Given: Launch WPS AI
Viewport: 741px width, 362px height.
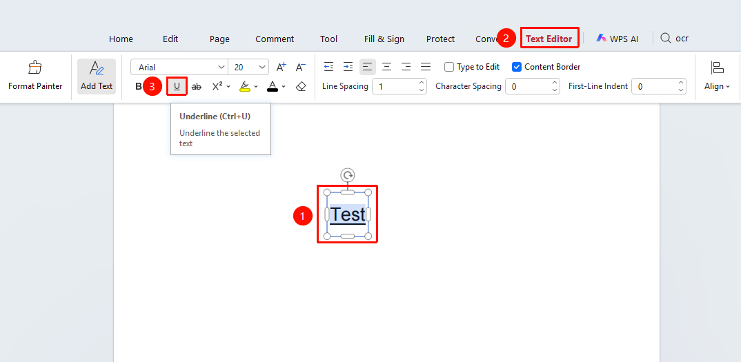Looking at the screenshot, I should click(617, 39).
